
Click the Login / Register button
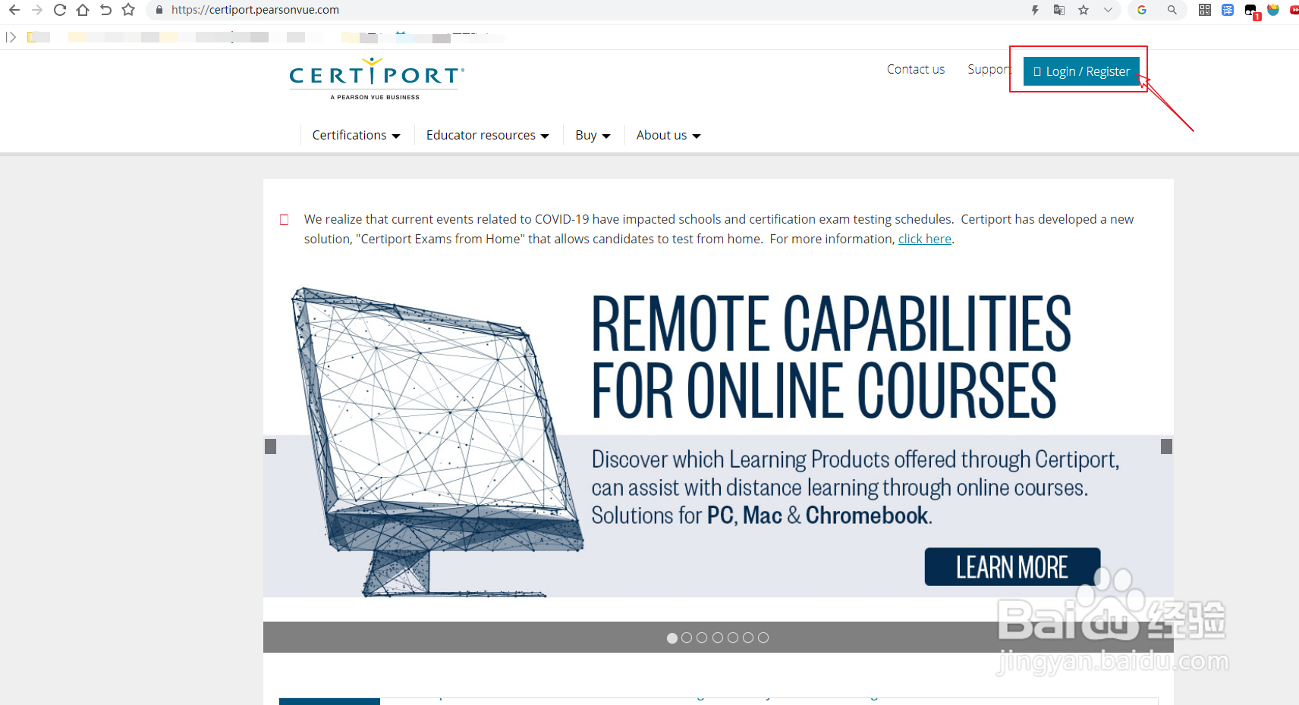click(1081, 71)
